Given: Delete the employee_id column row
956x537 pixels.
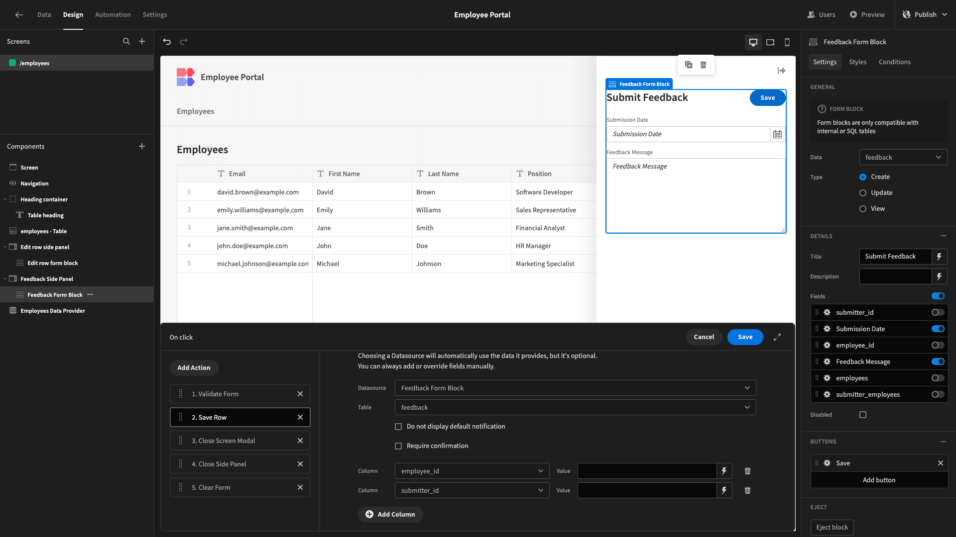Looking at the screenshot, I should [747, 471].
